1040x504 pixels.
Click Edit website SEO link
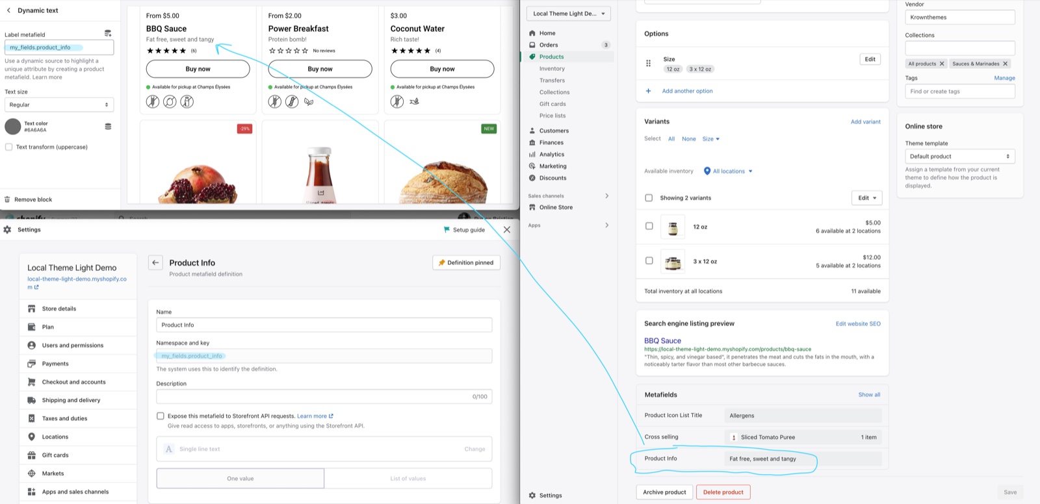[858, 323]
